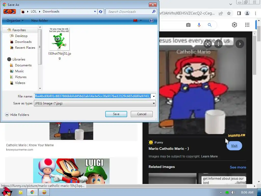Open the related image about jesus our lord
This screenshot has width=261, height=196.
point(222,178)
